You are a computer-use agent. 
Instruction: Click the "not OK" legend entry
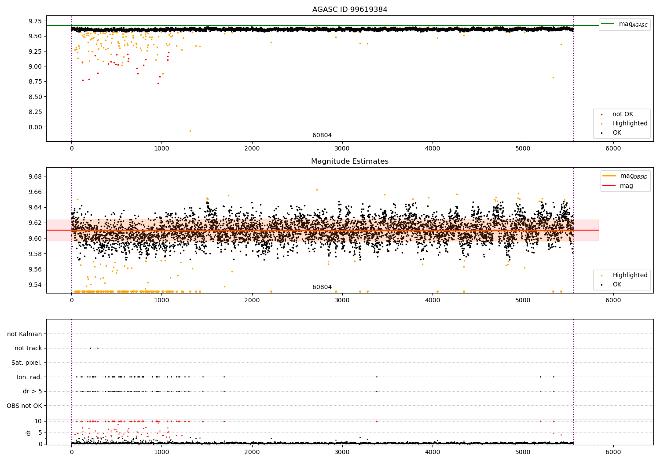[x=623, y=114]
